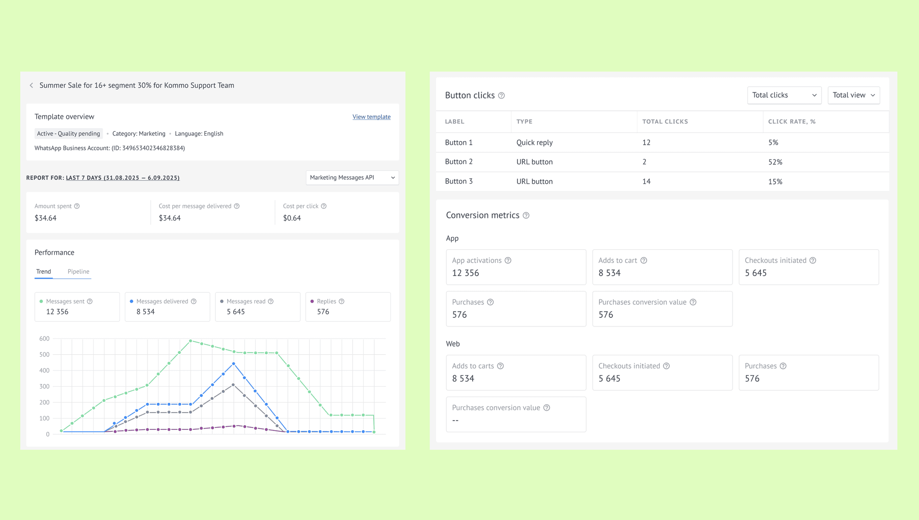Open the Marketing Messages API dropdown
The height and width of the screenshot is (520, 919).
(352, 178)
